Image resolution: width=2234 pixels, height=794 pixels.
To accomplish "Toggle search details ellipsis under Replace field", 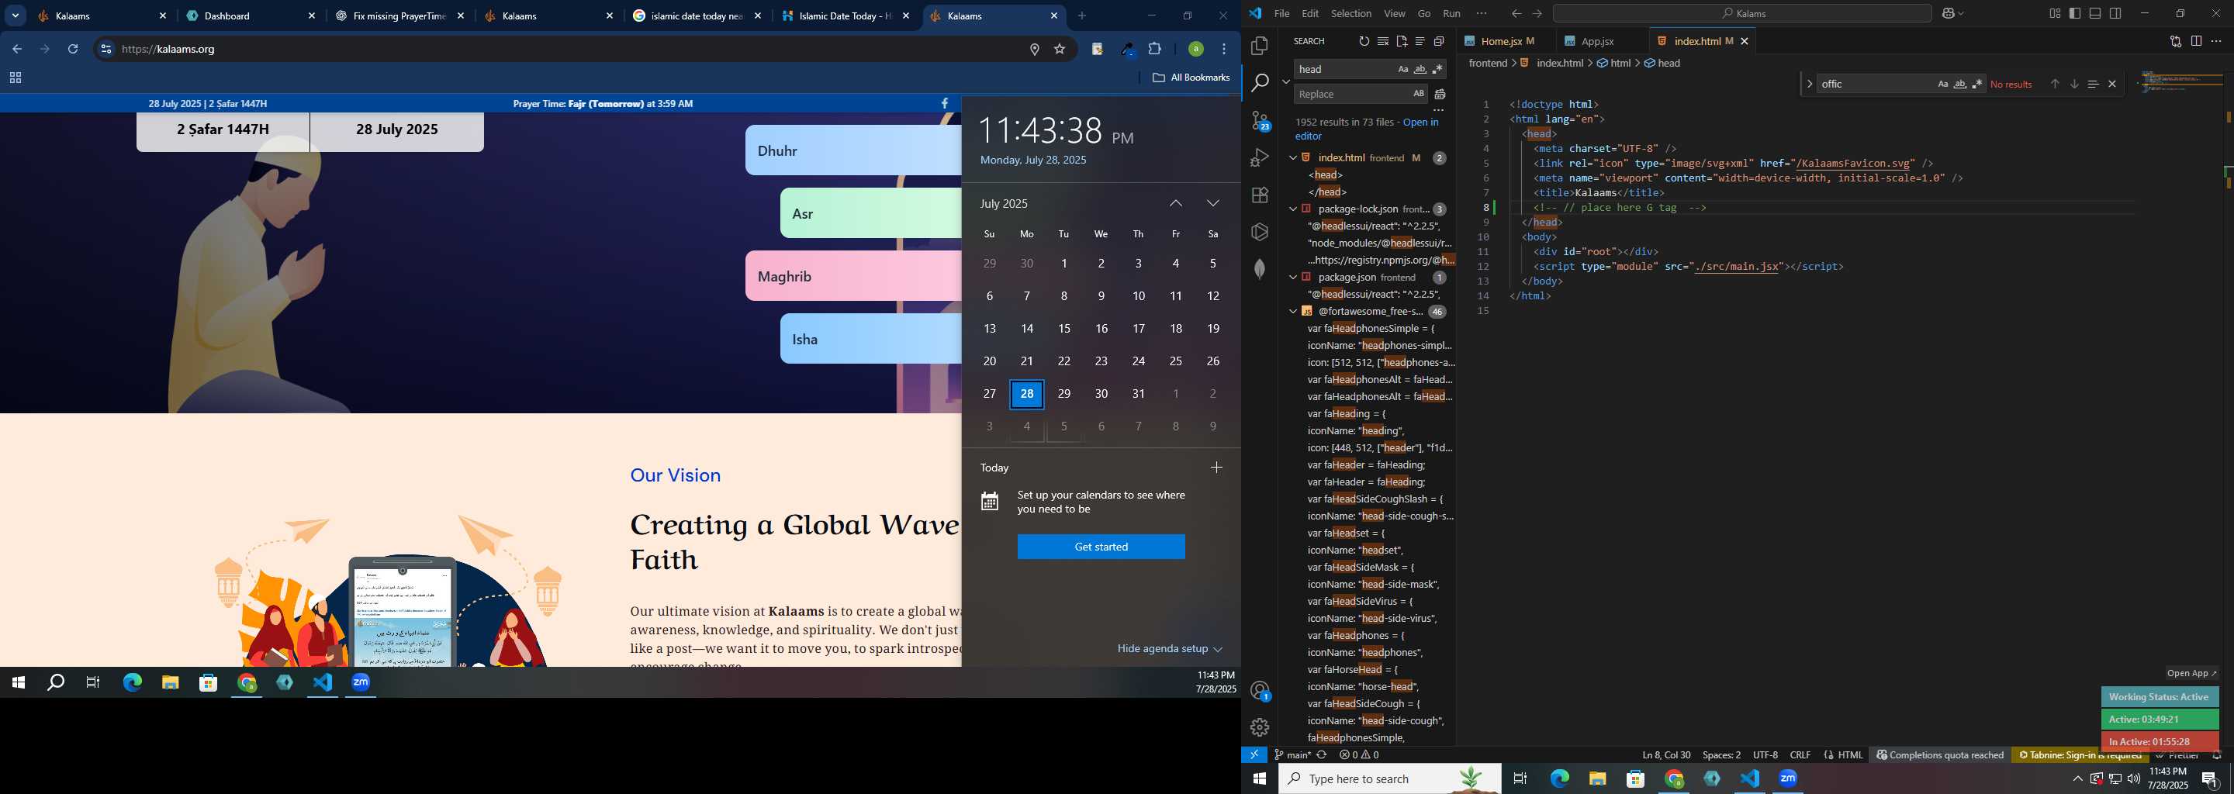I will pyautogui.click(x=1438, y=110).
